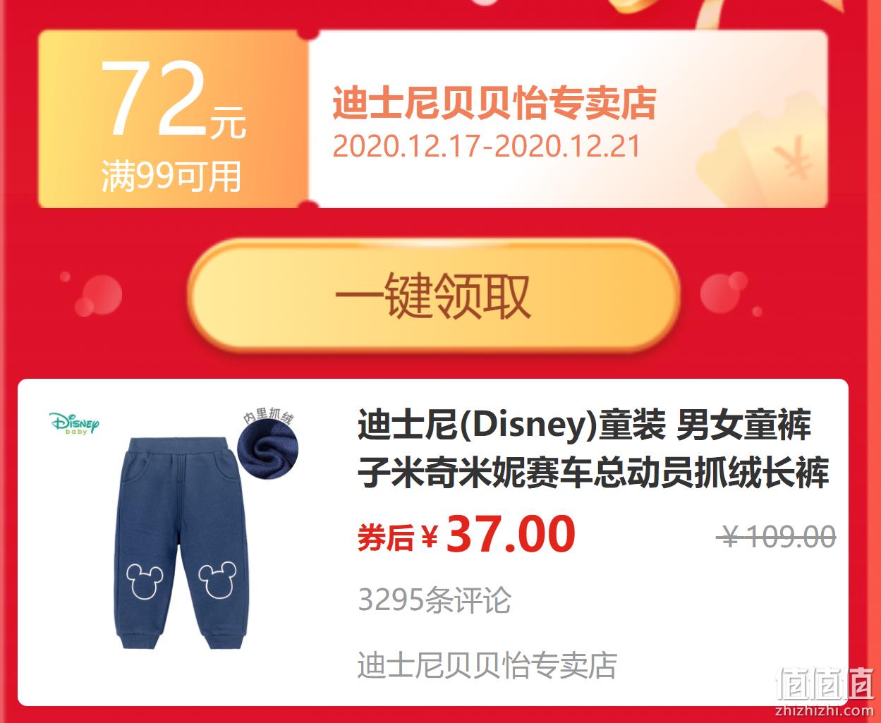This screenshot has height=723, width=881.
Task: Select coupon store name 迪士尼贝贝怡专卖店
Action: point(494,104)
